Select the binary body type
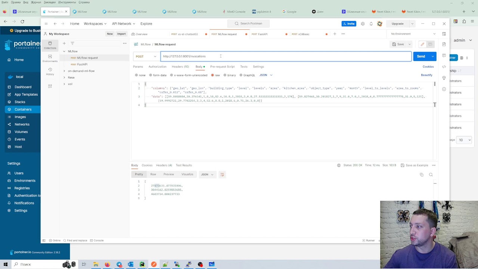This screenshot has width=478, height=269. (x=230, y=75)
